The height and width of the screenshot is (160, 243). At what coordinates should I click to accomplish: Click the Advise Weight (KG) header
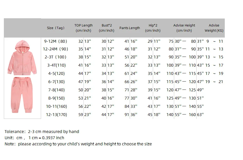(214, 28)
